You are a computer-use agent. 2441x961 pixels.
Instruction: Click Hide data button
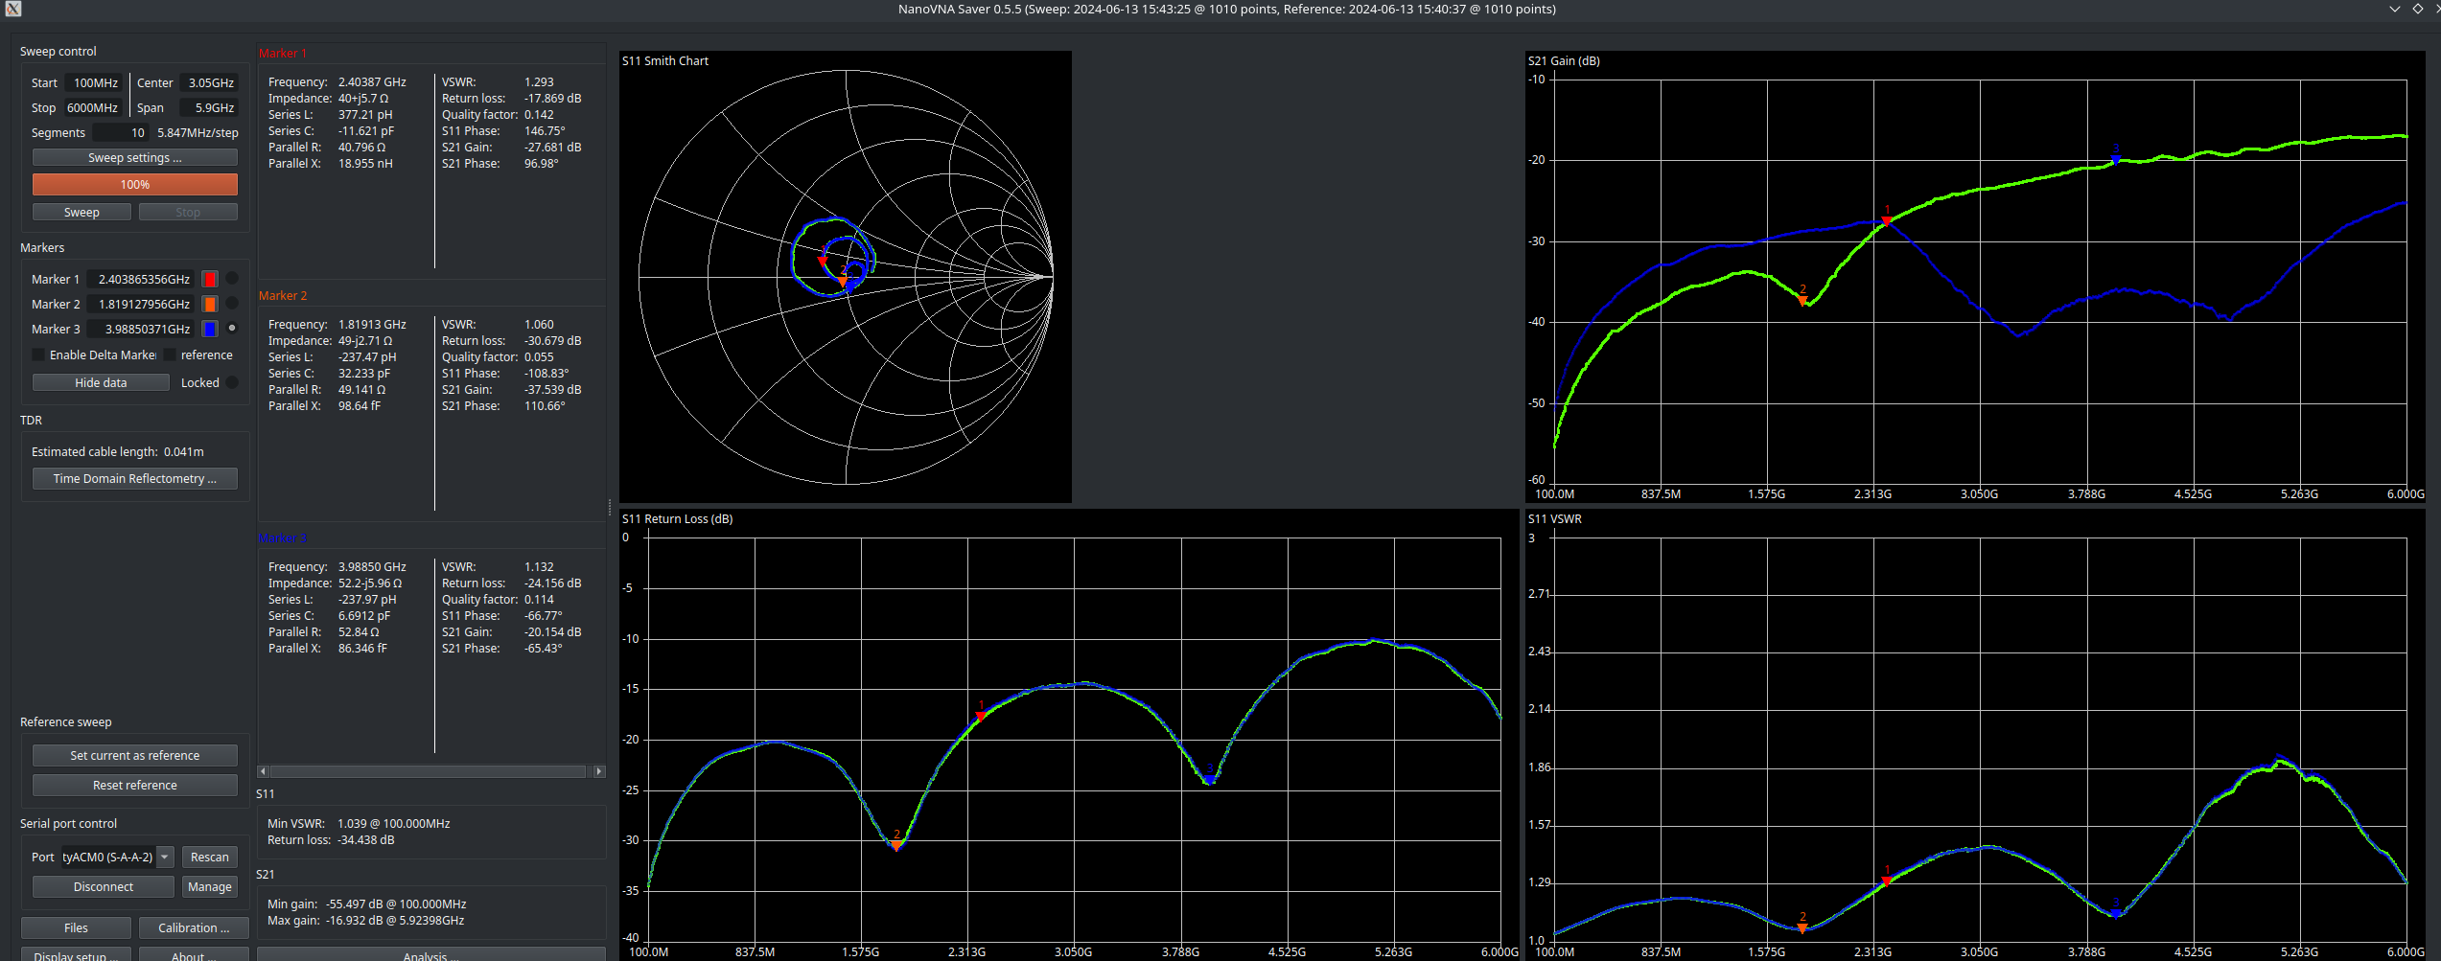pos(101,382)
